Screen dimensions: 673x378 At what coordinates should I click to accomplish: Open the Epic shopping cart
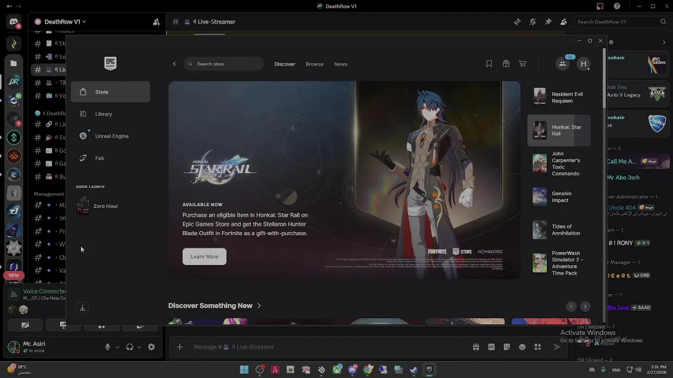coord(523,64)
